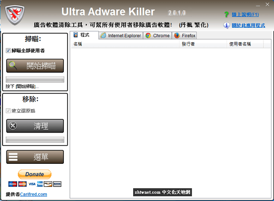274x201 pixels.
Task: Start scanning with the 開始掃瞄 button
Action: [x=35, y=65]
